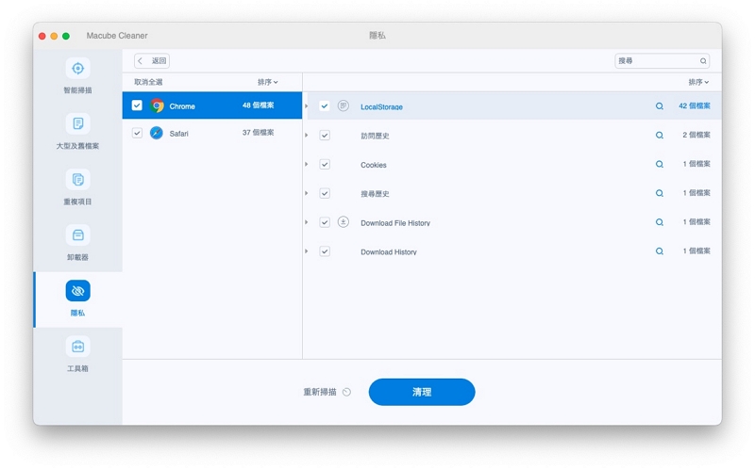Viewport: 755px width, 469px height.
Task: Open the Smart Scan (智能掃描) sidebar icon
Action: pyautogui.click(x=77, y=69)
